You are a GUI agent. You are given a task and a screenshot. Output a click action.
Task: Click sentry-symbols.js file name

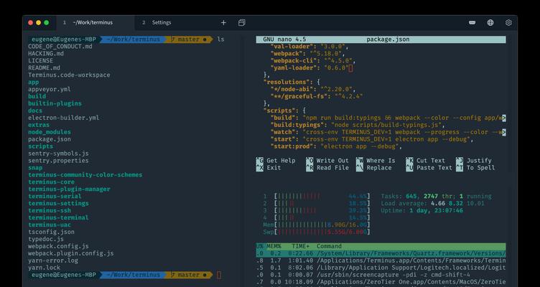(59, 154)
